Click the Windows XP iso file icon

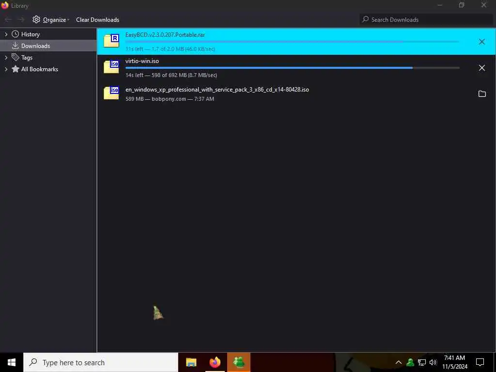[x=111, y=93]
